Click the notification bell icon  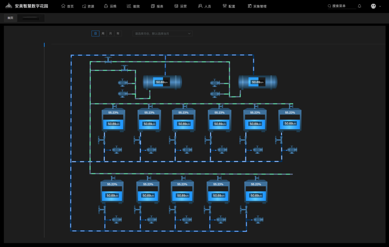pyautogui.click(x=359, y=6)
